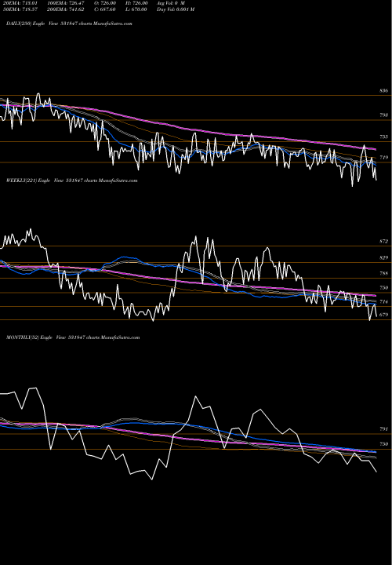The width and height of the screenshot is (392, 565).
Task: Click the 200EMA value in the header
Action: 66,9
